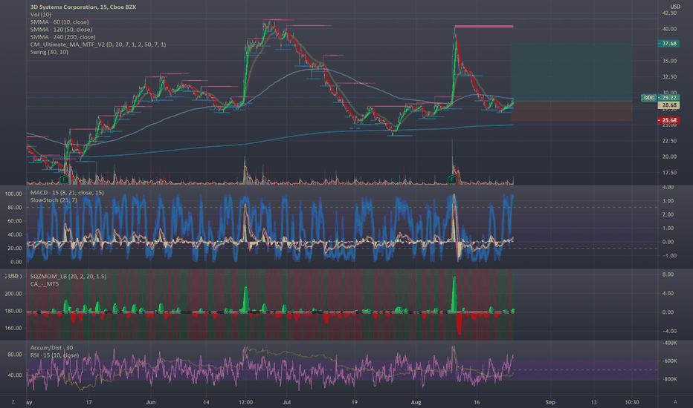Click the Jul label on the time axis
This screenshot has height=408, width=693.
tap(286, 402)
